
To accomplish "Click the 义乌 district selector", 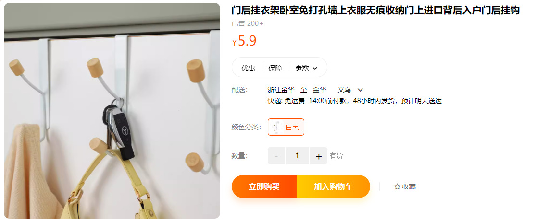I will tap(344, 90).
